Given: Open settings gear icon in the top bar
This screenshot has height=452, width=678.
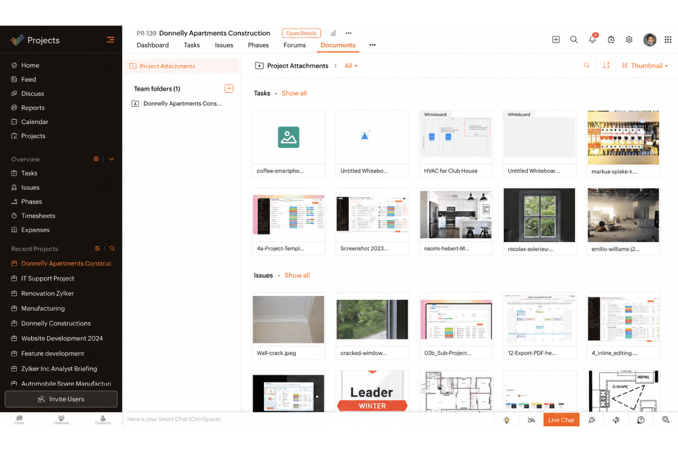Looking at the screenshot, I should 629,39.
